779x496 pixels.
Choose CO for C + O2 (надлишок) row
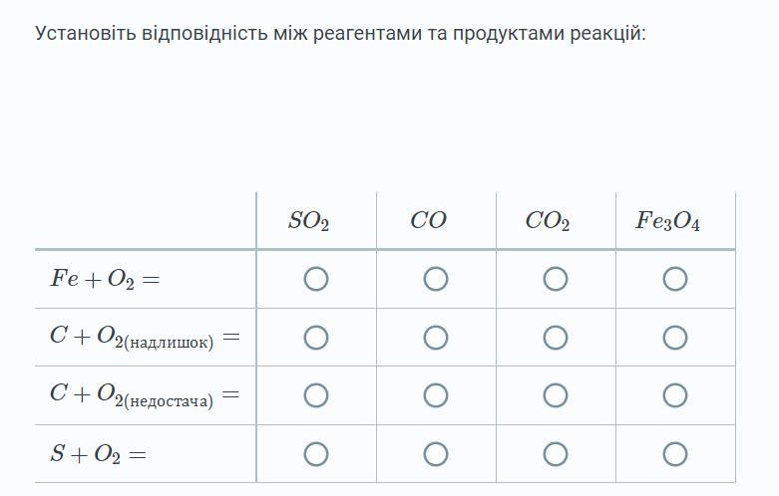pyautogui.click(x=436, y=338)
